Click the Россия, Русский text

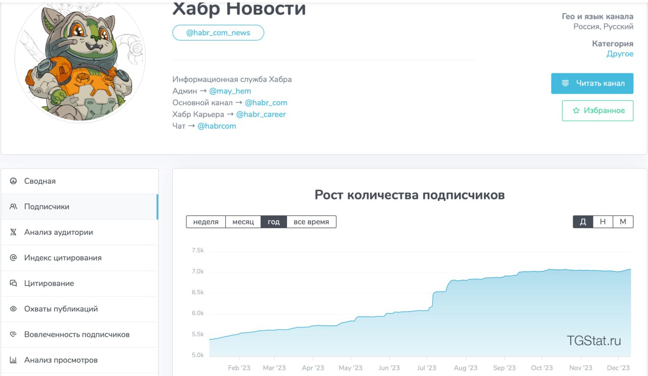click(603, 26)
